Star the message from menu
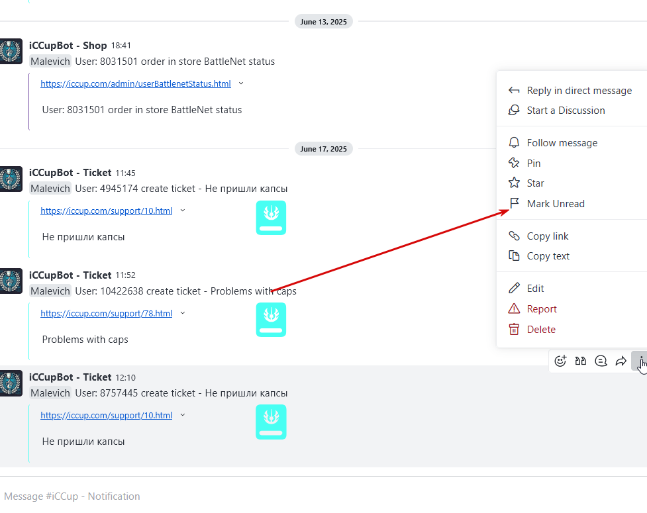Screen dimensions: 647x513 coord(572,183)
